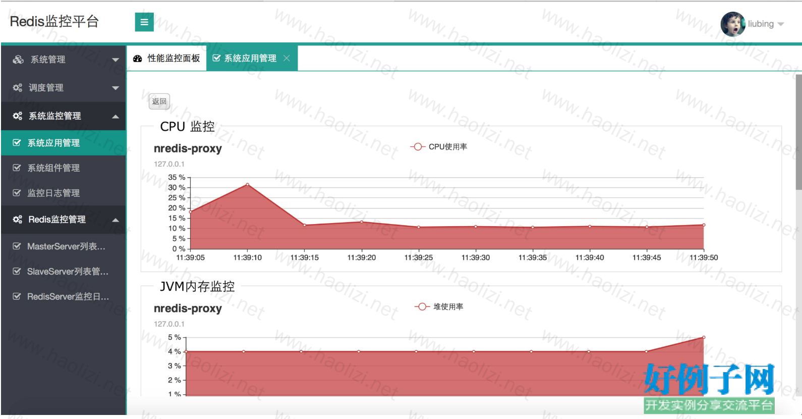Click the 系统监控管理 gears icon
802x419 pixels.
pos(18,116)
